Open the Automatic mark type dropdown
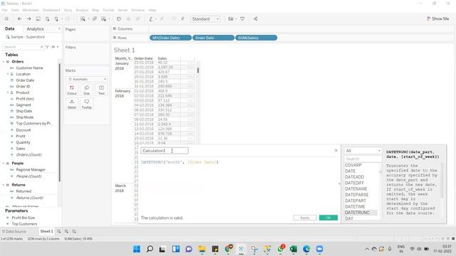Image resolution: width=456 pixels, height=256 pixels. pos(87,79)
